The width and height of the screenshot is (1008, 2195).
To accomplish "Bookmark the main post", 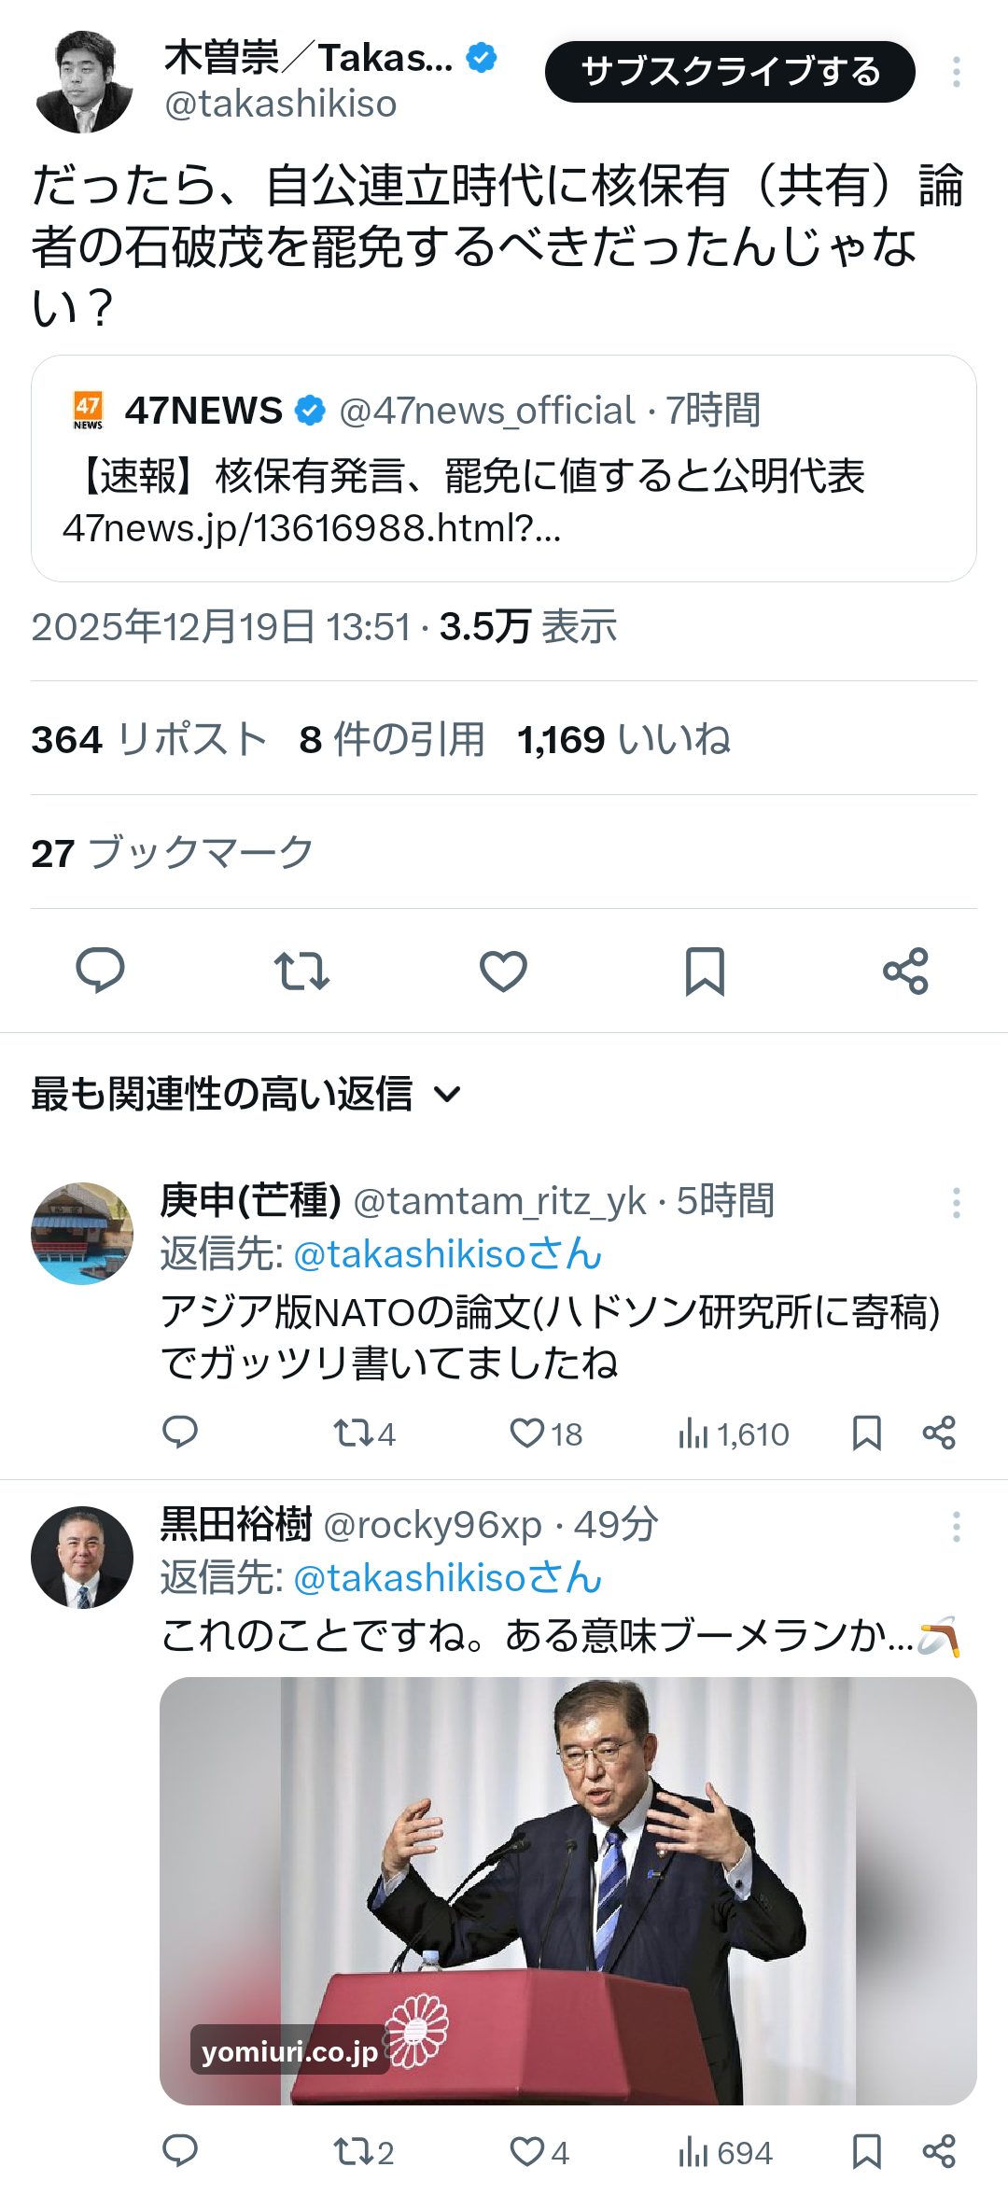I will tap(705, 971).
